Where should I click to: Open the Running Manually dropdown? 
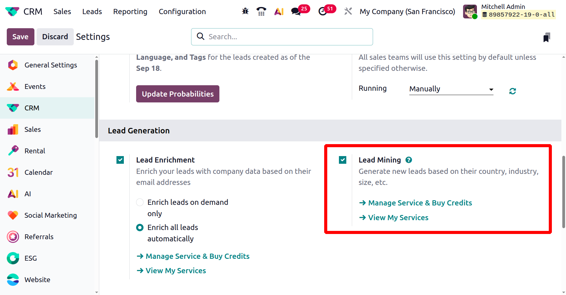point(451,89)
